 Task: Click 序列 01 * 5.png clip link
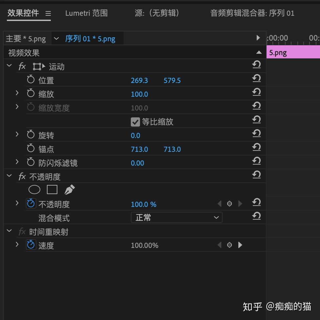(90, 39)
